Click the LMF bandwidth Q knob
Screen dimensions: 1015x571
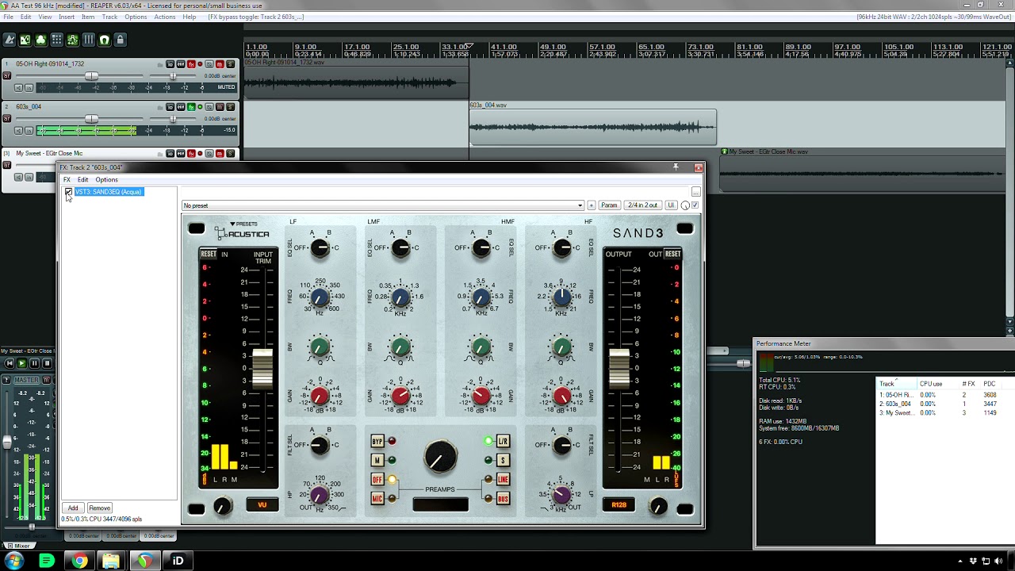tap(400, 347)
